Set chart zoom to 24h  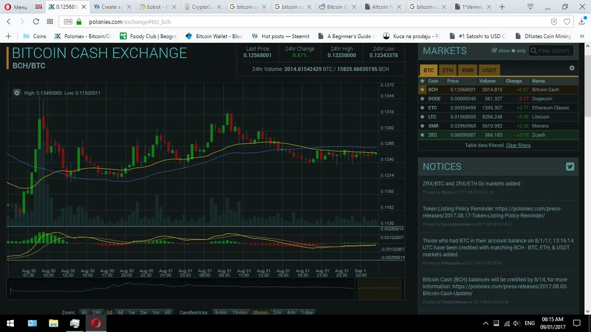96,312
